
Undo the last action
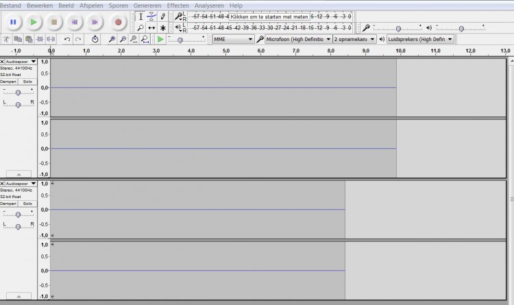click(x=67, y=39)
